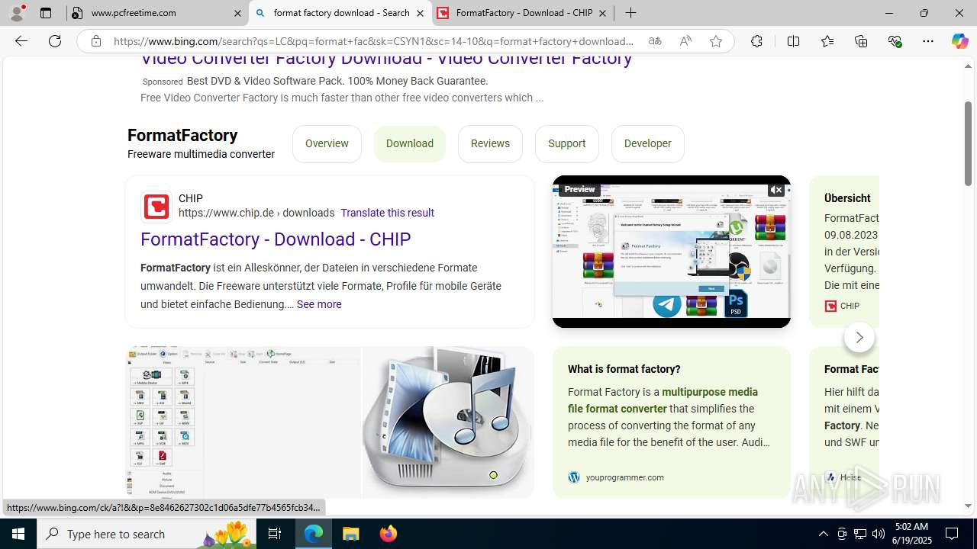This screenshot has width=977, height=549.
Task: Open Settings and more menu
Action: click(x=928, y=41)
